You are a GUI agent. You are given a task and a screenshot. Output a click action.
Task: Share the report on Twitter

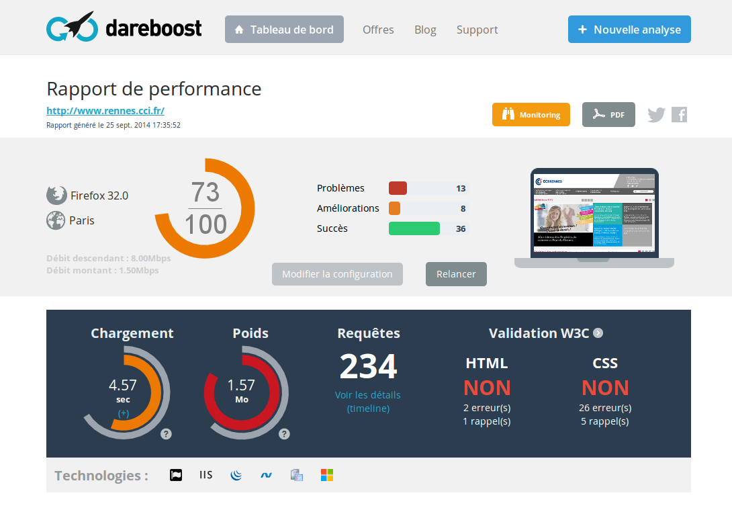pos(656,115)
